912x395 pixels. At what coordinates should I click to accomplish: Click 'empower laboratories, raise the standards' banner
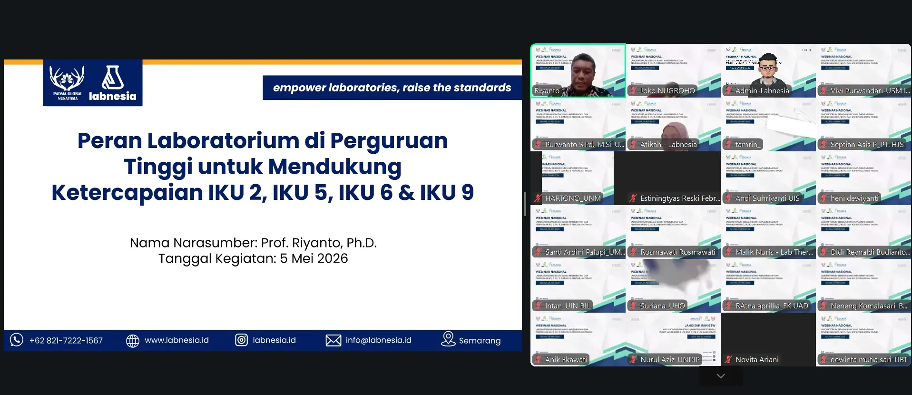pyautogui.click(x=392, y=88)
